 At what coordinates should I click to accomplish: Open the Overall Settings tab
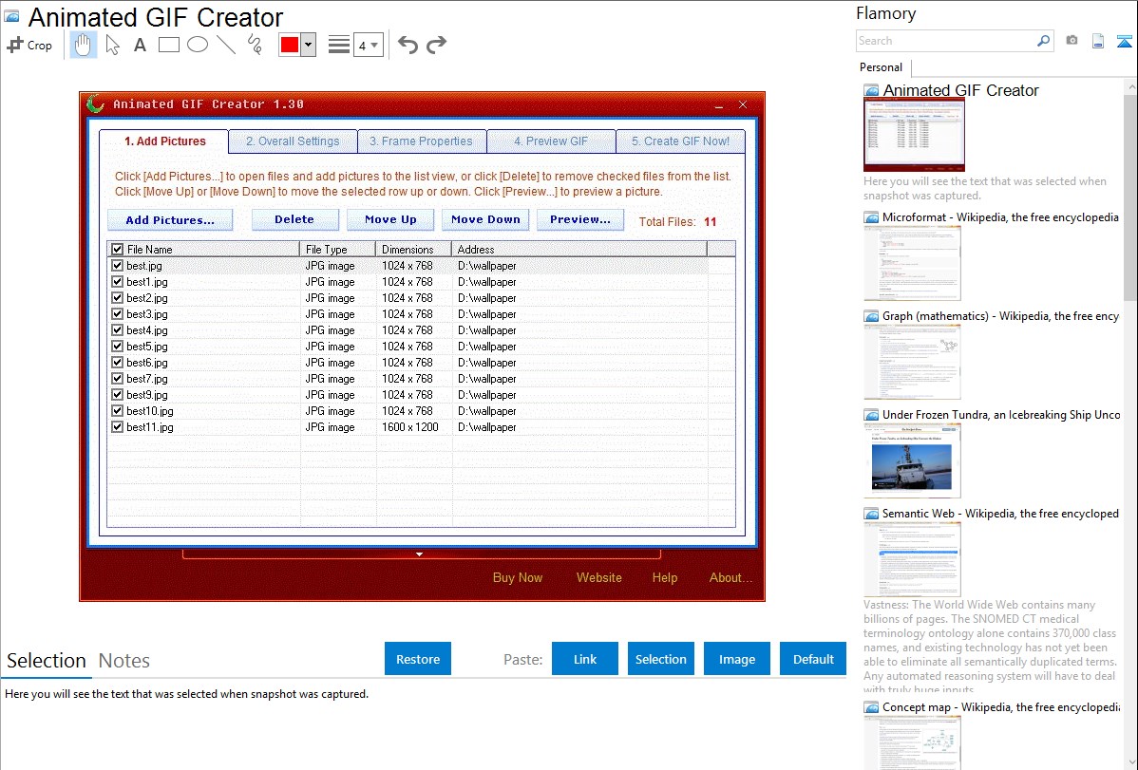pyautogui.click(x=293, y=141)
